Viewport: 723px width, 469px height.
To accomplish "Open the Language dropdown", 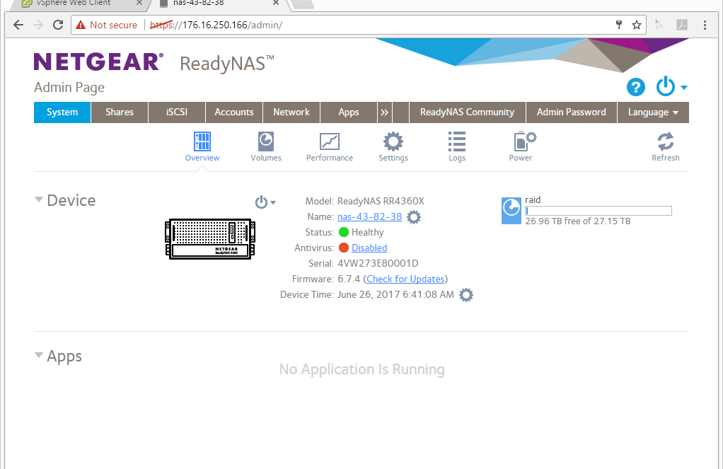I will click(653, 112).
